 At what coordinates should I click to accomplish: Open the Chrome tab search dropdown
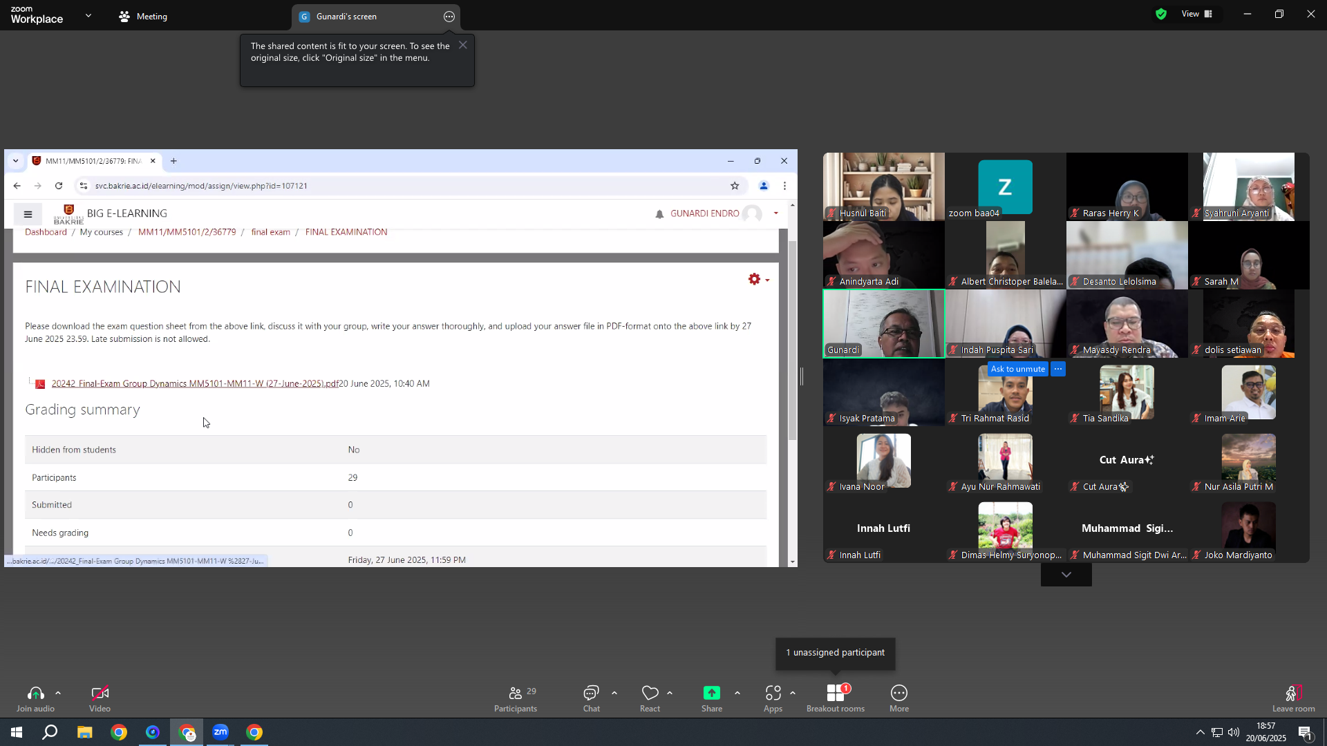15,161
